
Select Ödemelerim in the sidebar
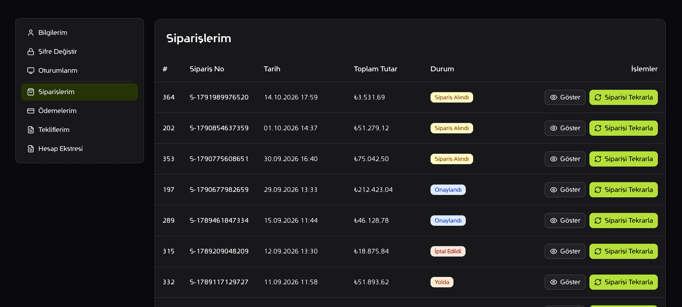pyautogui.click(x=80, y=111)
